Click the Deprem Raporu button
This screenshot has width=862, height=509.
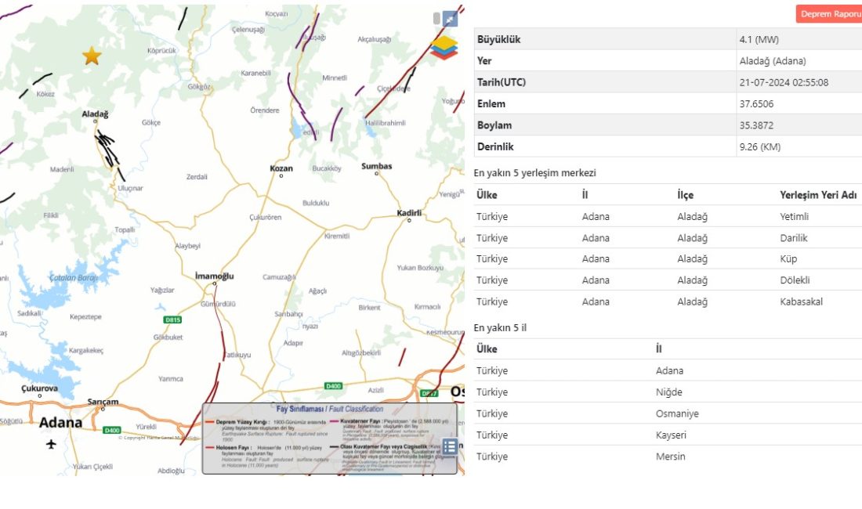click(829, 14)
